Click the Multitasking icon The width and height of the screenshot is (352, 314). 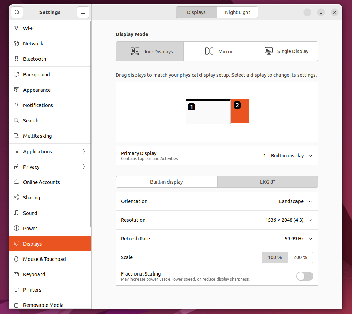coord(16,136)
